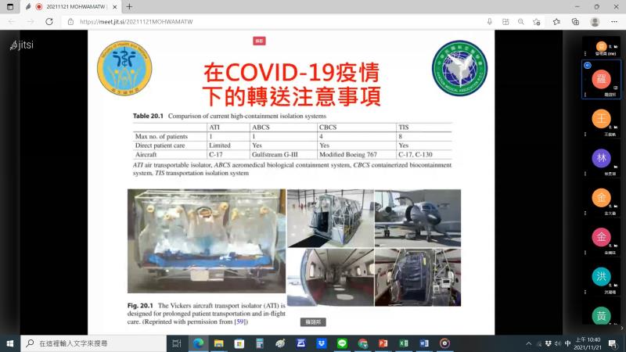Click the Windows Start button
Screen dimensions: 626x352
(10, 343)
